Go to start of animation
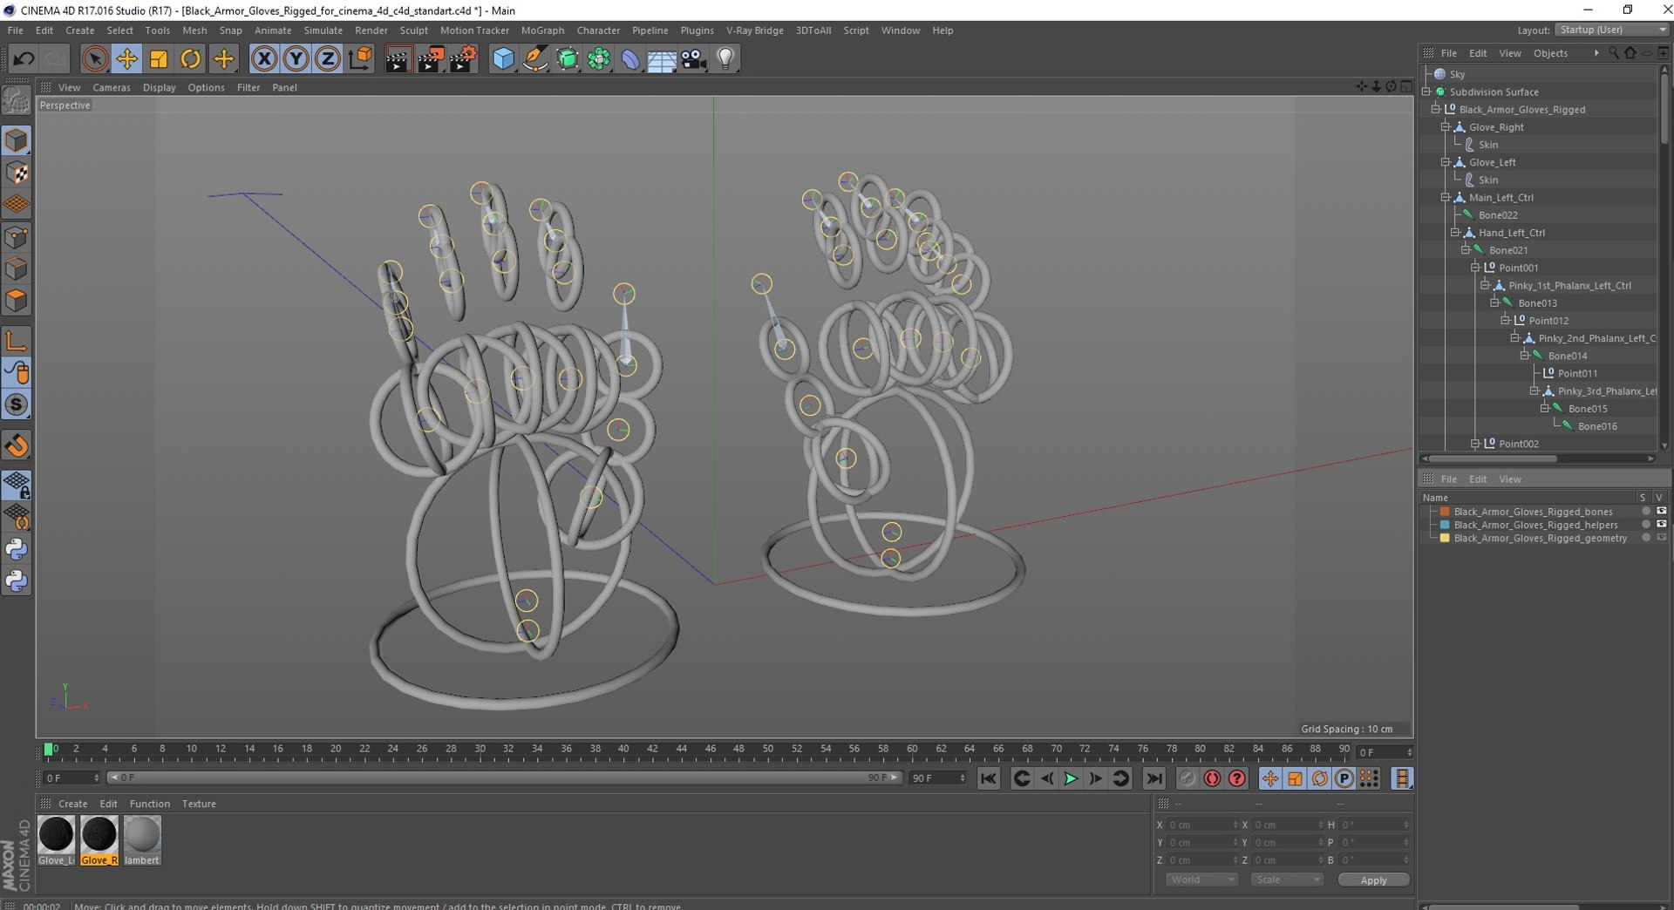 pos(989,778)
